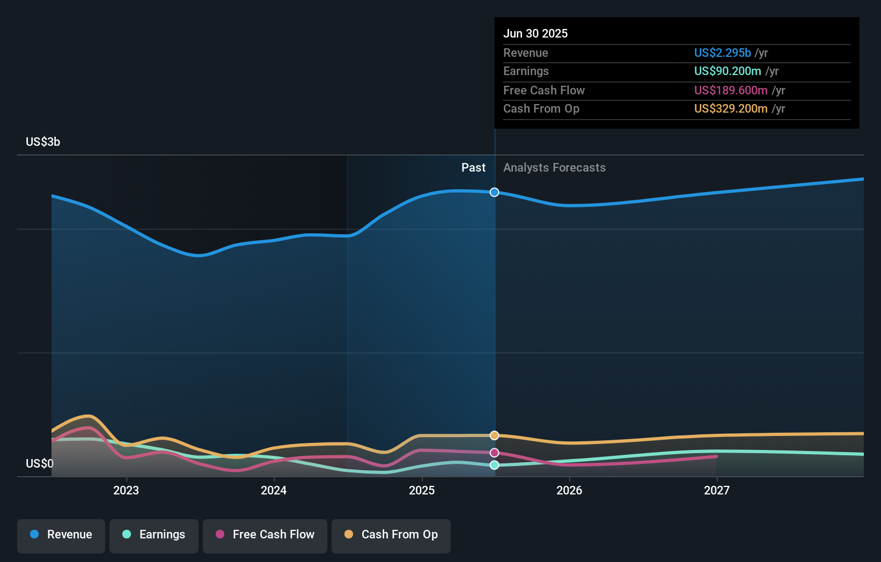Switch to the Past view label

(x=473, y=167)
